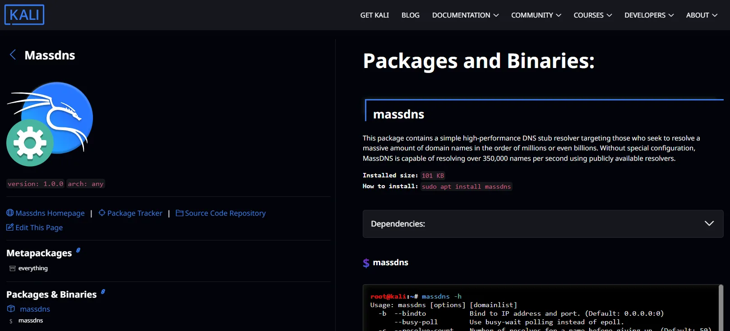Click the globe icon beside Massdns Homepage

tap(10, 213)
